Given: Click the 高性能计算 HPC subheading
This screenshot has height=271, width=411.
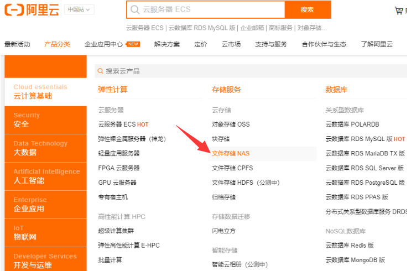Looking at the screenshot, I should coord(122,217).
